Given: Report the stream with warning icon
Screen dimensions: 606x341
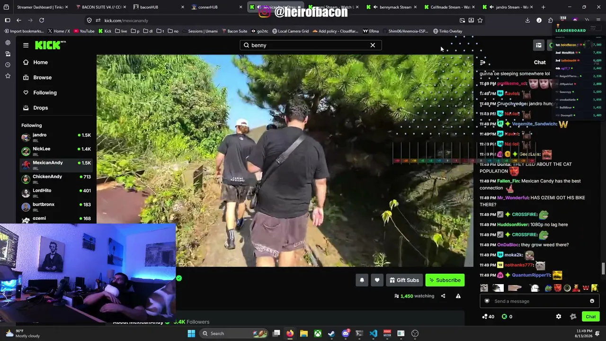Looking at the screenshot, I should point(458,296).
